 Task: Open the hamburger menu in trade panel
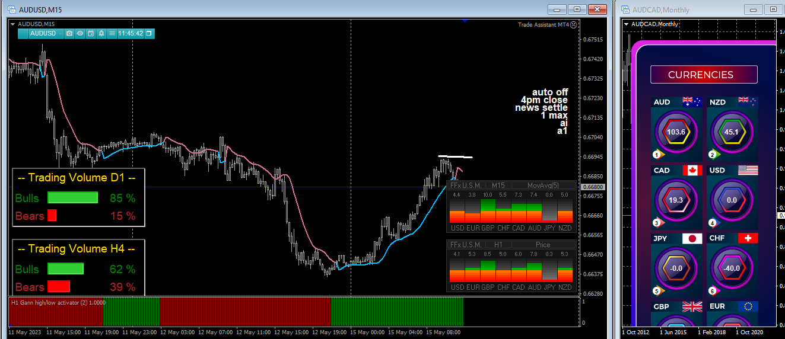pos(112,34)
